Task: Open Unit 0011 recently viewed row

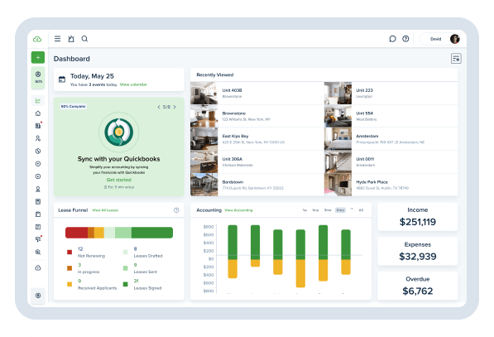Action: [x=391, y=161]
